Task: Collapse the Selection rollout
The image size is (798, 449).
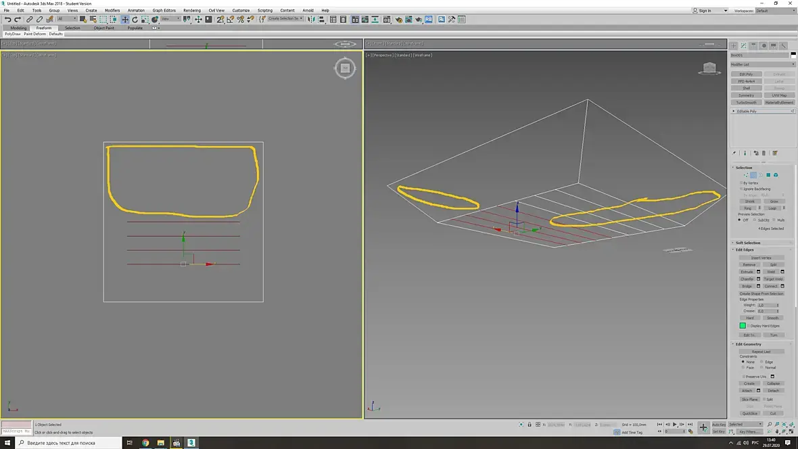Action: point(743,168)
